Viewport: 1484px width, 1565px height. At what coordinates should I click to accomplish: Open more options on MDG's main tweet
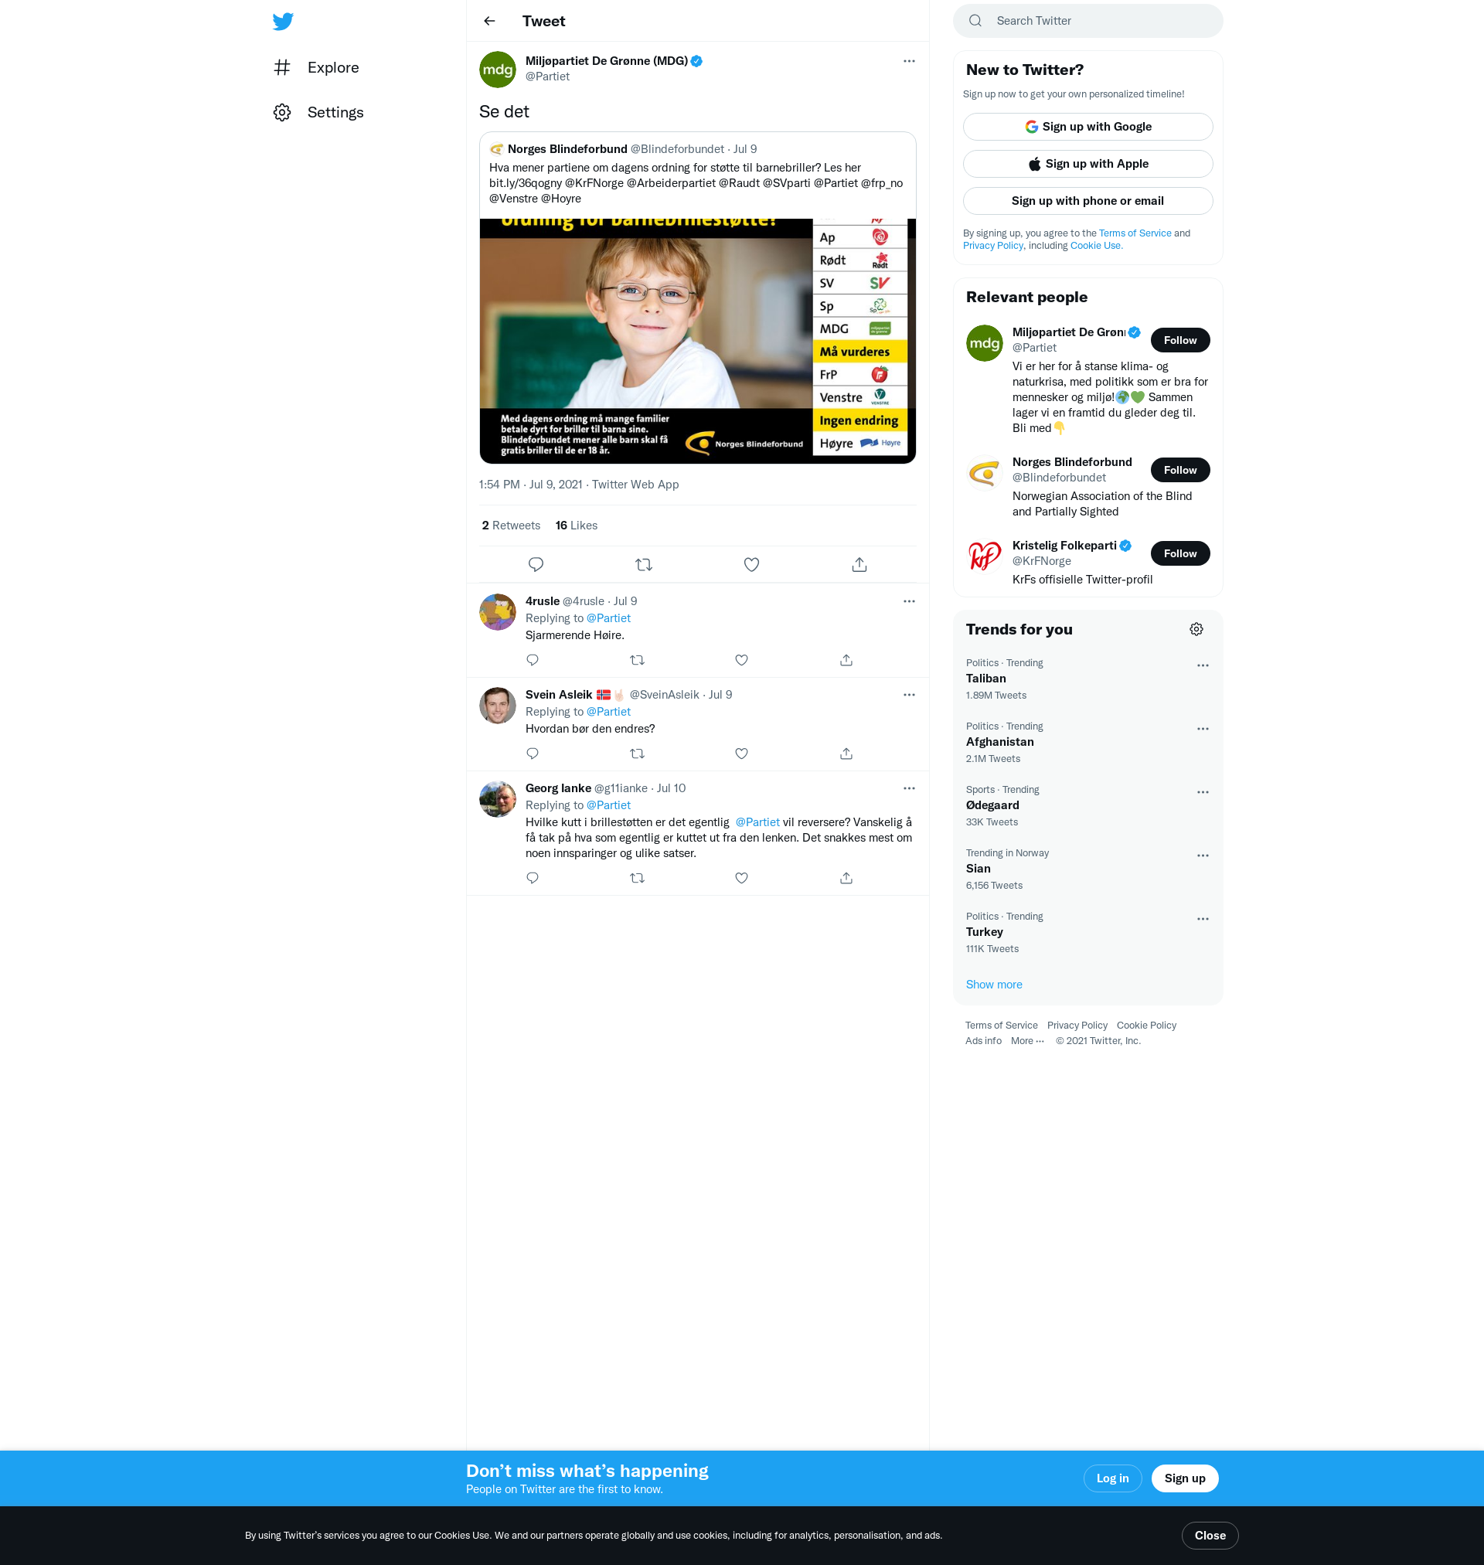click(x=909, y=61)
